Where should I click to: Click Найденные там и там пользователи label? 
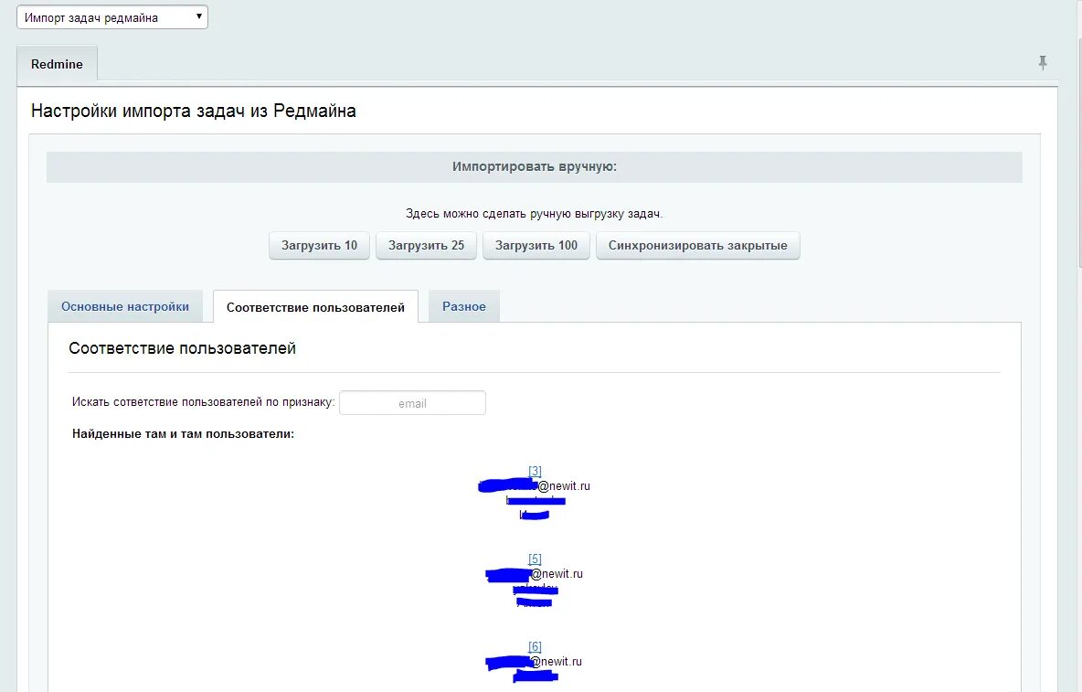[x=183, y=434]
